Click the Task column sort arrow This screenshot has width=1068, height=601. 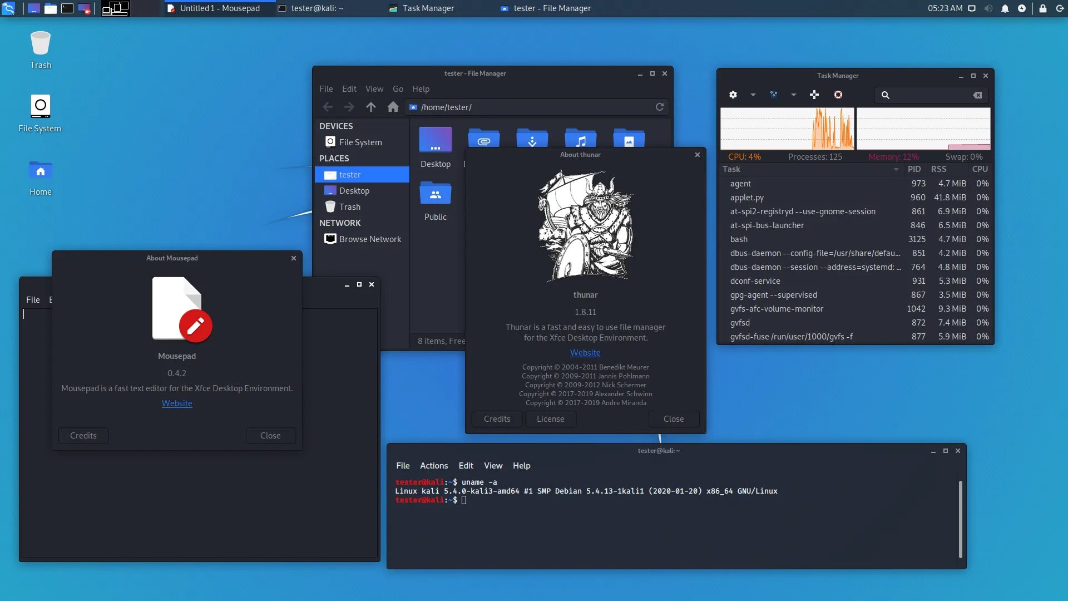[896, 169]
